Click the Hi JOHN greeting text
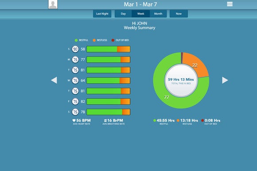Image resolution: width=257 pixels, height=171 pixels. (140, 24)
